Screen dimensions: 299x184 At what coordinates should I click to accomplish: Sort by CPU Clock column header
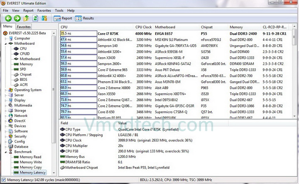(143, 27)
